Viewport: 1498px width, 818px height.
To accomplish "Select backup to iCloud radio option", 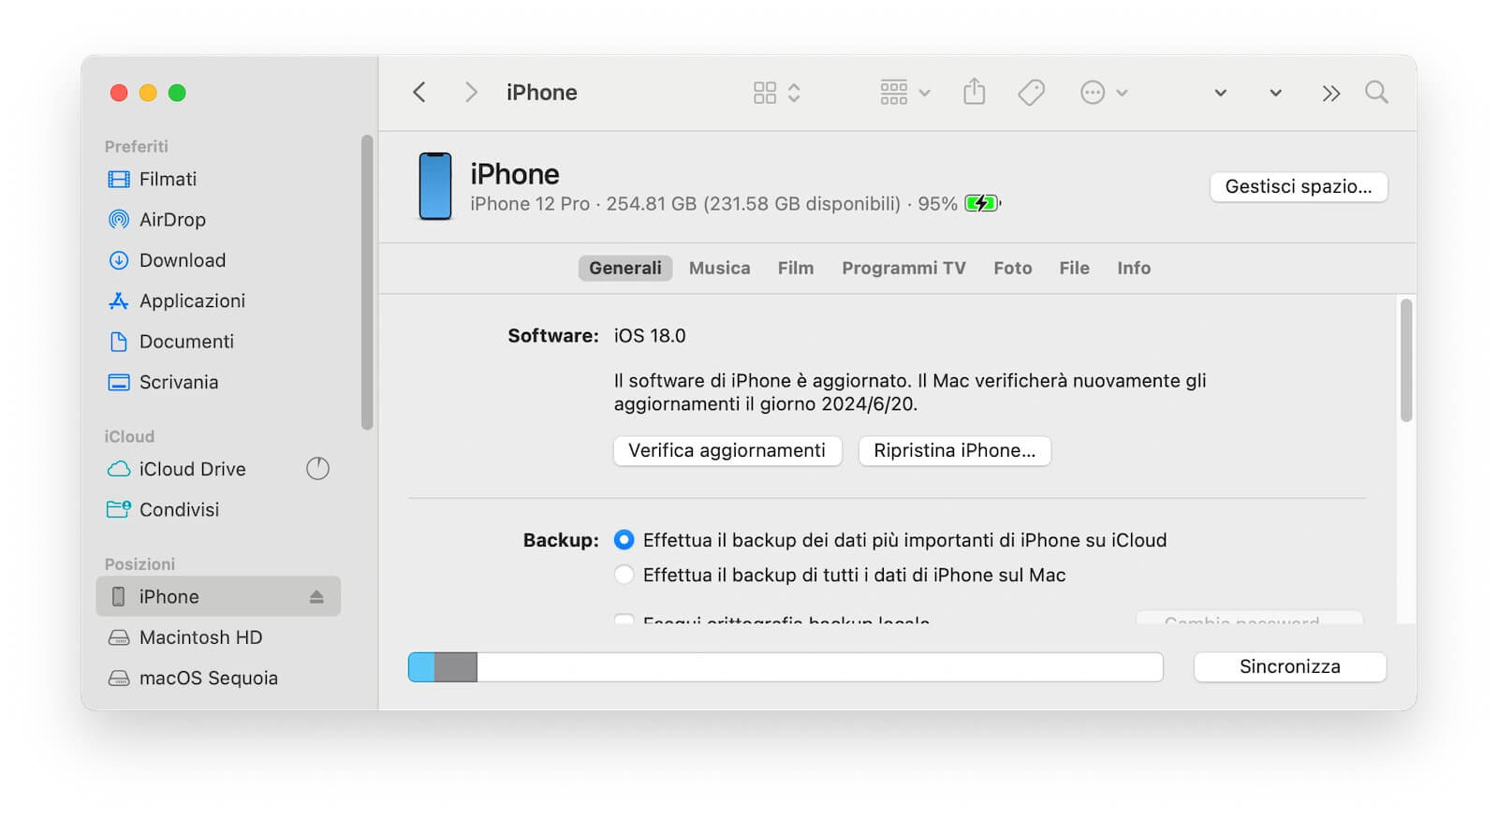I will pyautogui.click(x=624, y=540).
